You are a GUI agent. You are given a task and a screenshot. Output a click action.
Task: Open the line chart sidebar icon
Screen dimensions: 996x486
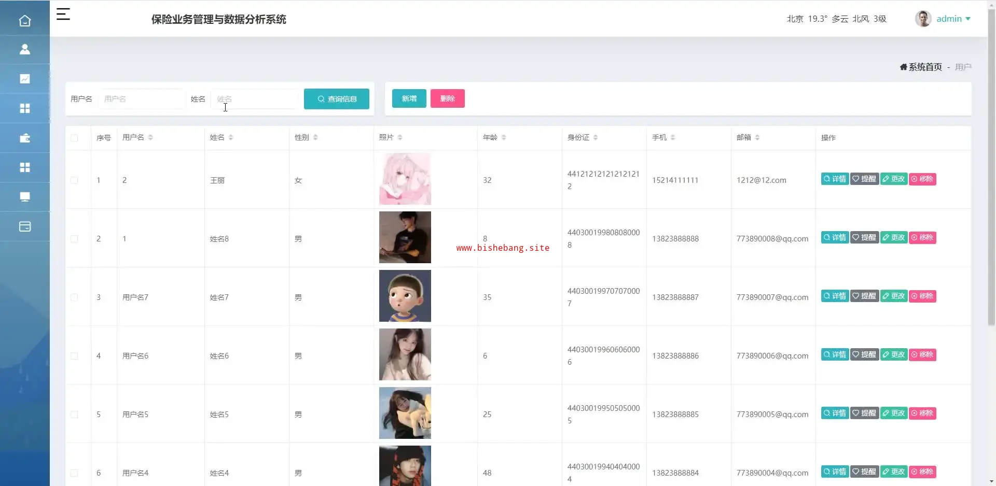pos(25,79)
